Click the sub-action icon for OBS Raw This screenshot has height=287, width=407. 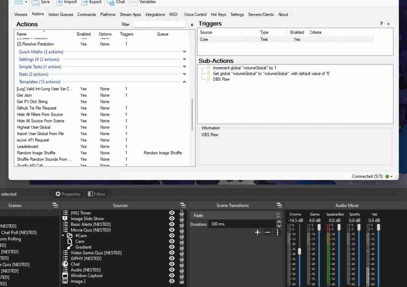coord(208,79)
